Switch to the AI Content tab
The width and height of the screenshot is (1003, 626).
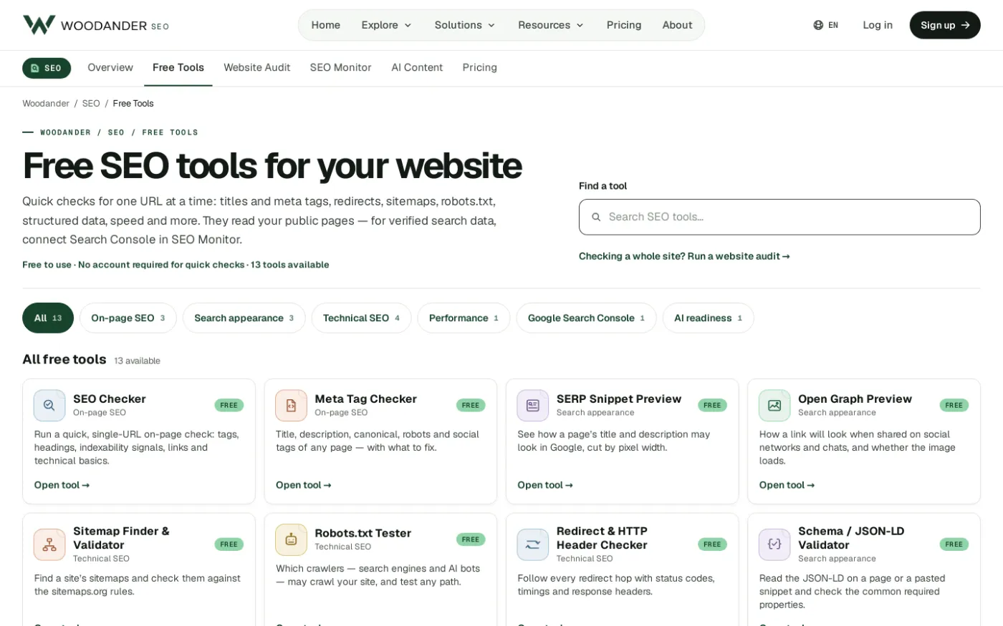point(417,67)
